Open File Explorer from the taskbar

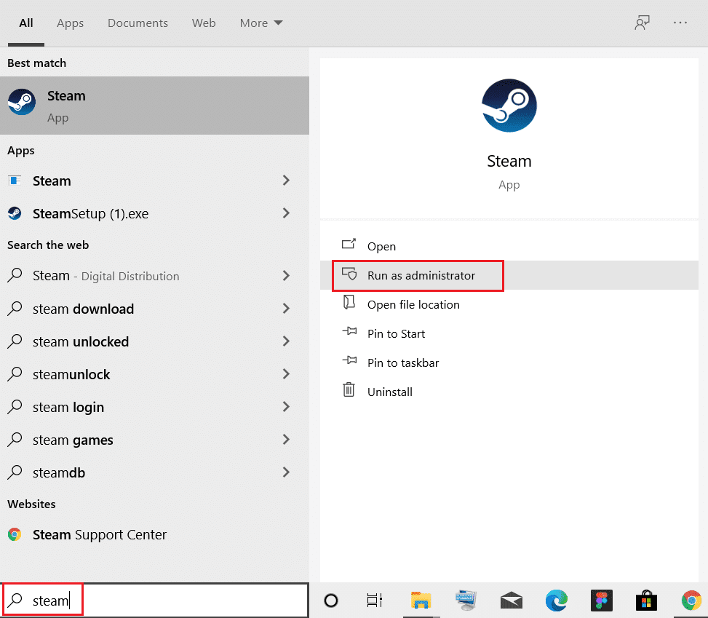coord(421,601)
